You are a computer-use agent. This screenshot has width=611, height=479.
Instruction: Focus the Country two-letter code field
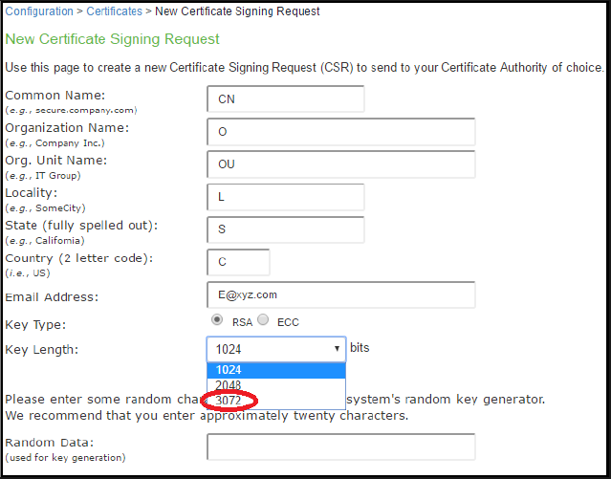click(238, 262)
